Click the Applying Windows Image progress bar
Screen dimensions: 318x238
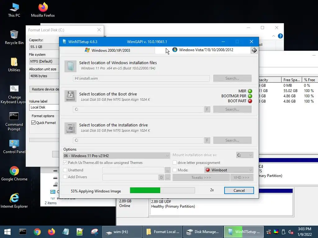click(162, 190)
